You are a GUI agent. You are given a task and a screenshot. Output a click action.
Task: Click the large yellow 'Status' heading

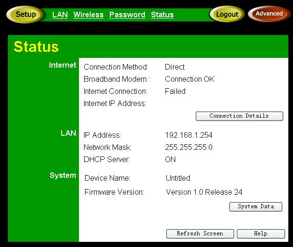[36, 47]
